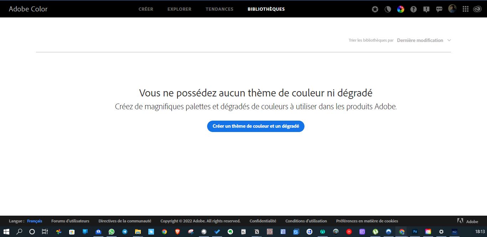Click the taskbar clock showing 18:13
Viewport: 487px width, 237px height.
coord(480,231)
